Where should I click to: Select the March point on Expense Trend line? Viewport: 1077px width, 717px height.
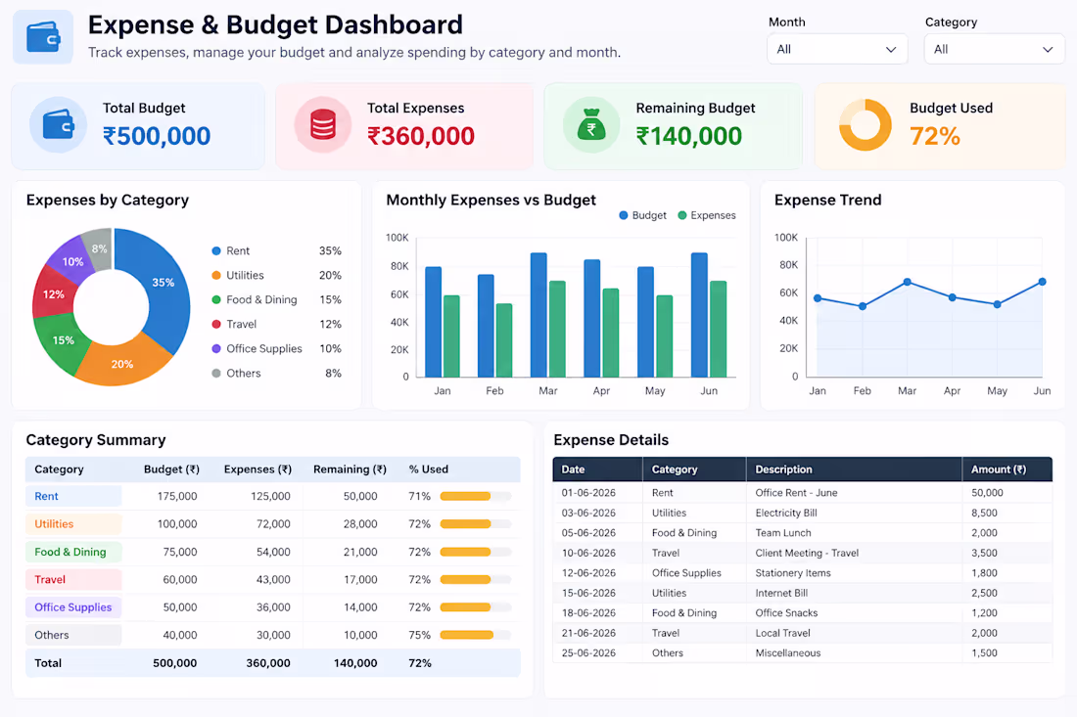pos(908,282)
